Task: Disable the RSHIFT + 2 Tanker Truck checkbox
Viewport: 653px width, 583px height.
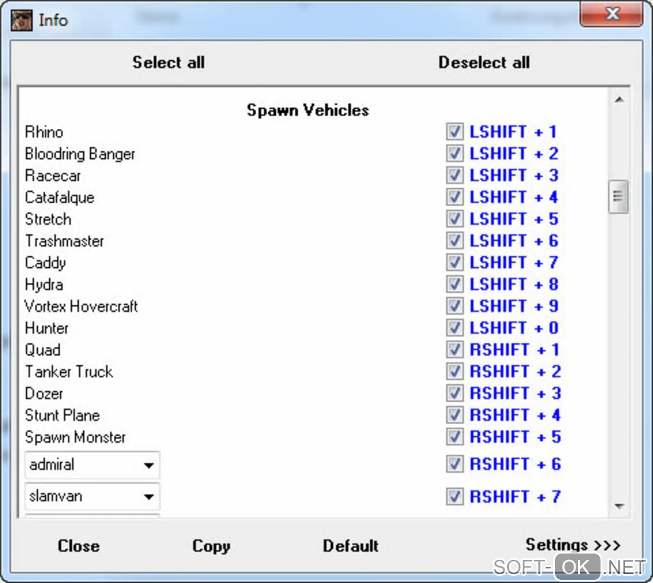Action: (455, 372)
